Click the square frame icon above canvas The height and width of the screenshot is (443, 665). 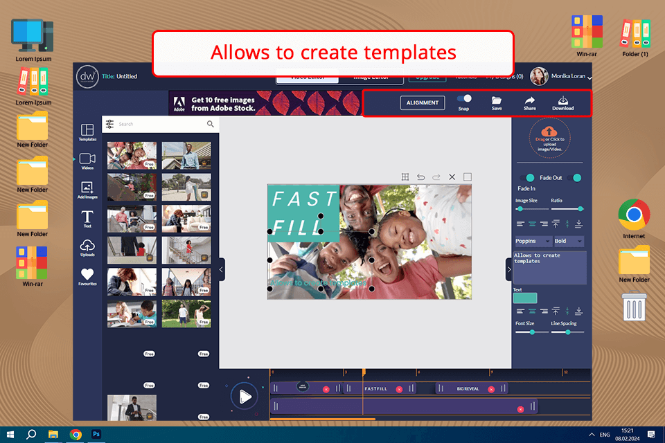click(468, 177)
